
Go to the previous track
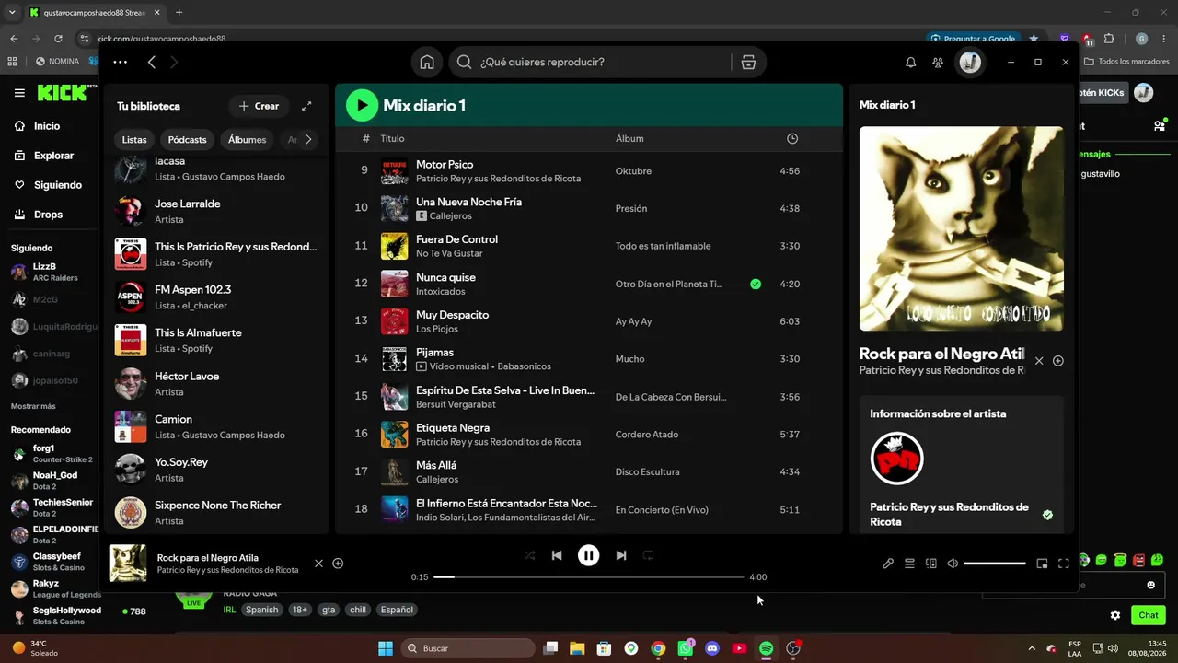[557, 555]
